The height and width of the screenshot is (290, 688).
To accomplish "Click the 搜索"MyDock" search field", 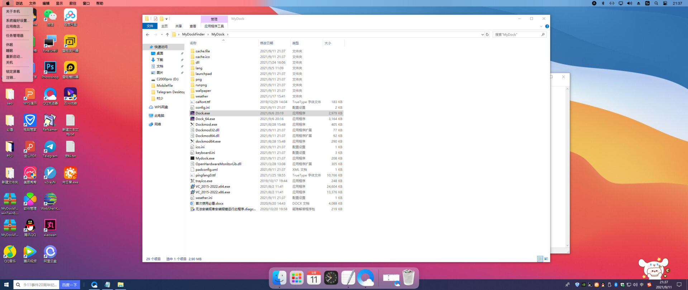I will coord(519,34).
